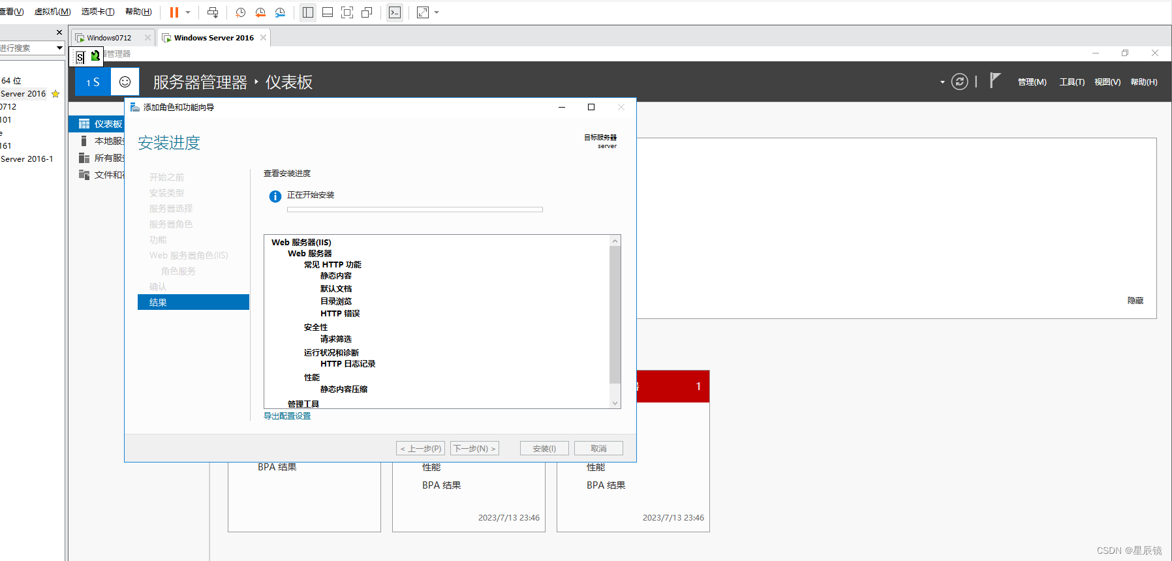Open the Server Manager navigation dropdown arrow
This screenshot has width=1172, height=561.
tap(942, 82)
